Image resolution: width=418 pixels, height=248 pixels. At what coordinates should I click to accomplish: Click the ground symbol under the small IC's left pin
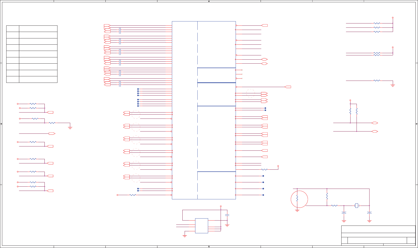tap(185, 236)
